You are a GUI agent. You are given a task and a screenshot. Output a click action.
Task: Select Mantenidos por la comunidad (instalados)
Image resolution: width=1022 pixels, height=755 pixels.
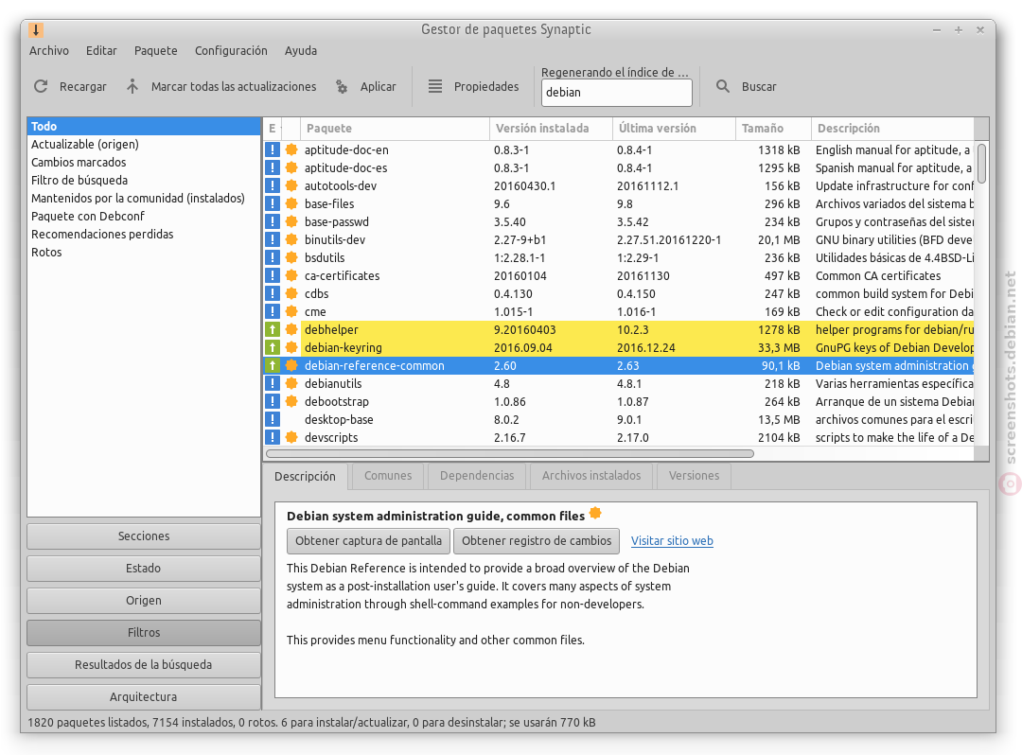144,198
